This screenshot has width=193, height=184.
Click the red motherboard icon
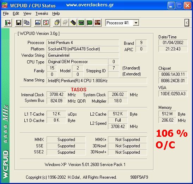[97, 23]
